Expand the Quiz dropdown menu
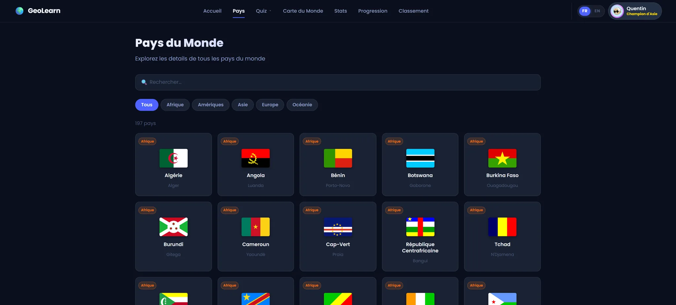 point(263,11)
